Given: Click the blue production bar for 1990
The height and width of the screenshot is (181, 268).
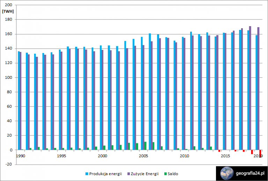Looking at the screenshot, I should 18,100.
